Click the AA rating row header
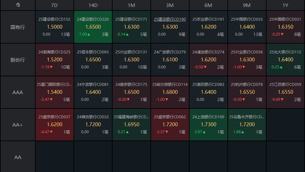The width and height of the screenshot is (305, 172). coord(18,157)
